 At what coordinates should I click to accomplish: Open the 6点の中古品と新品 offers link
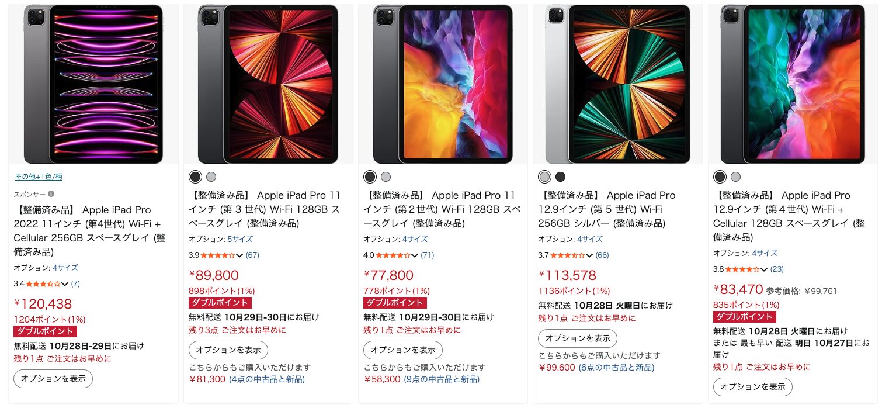pyautogui.click(x=616, y=368)
